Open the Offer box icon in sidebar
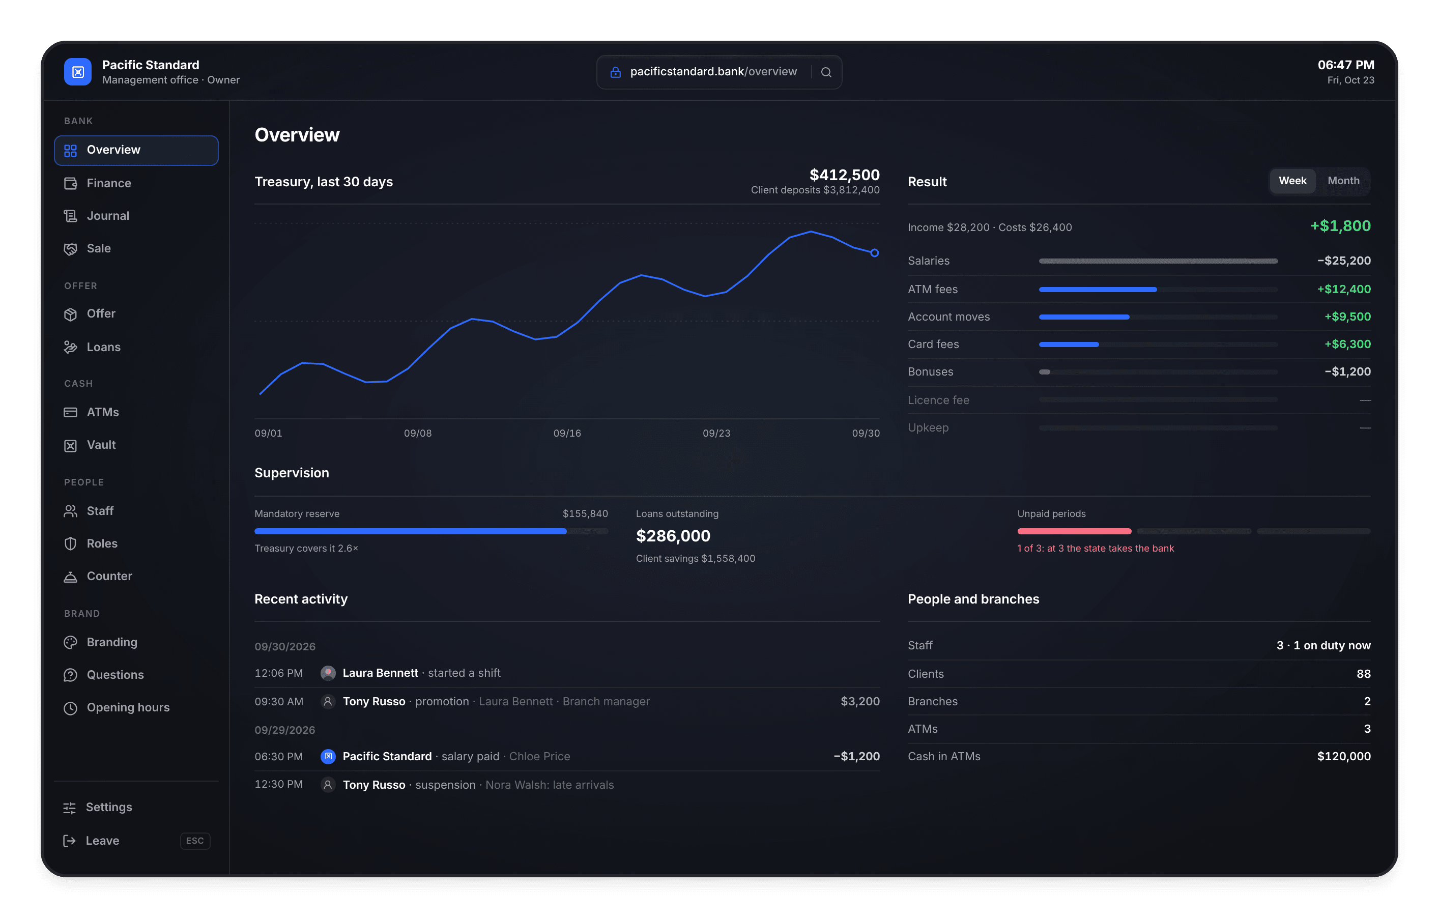Viewport: 1439px width, 918px height. 71,314
